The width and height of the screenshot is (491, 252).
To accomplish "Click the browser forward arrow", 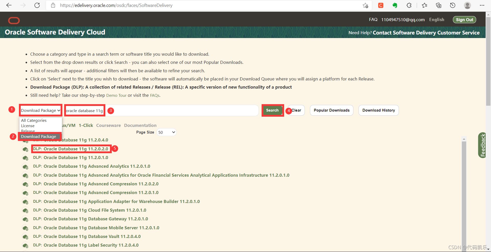I will tap(23, 5).
